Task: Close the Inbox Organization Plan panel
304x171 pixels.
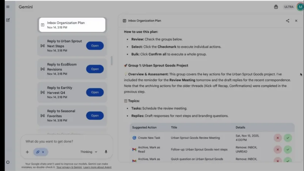Action: point(296,21)
